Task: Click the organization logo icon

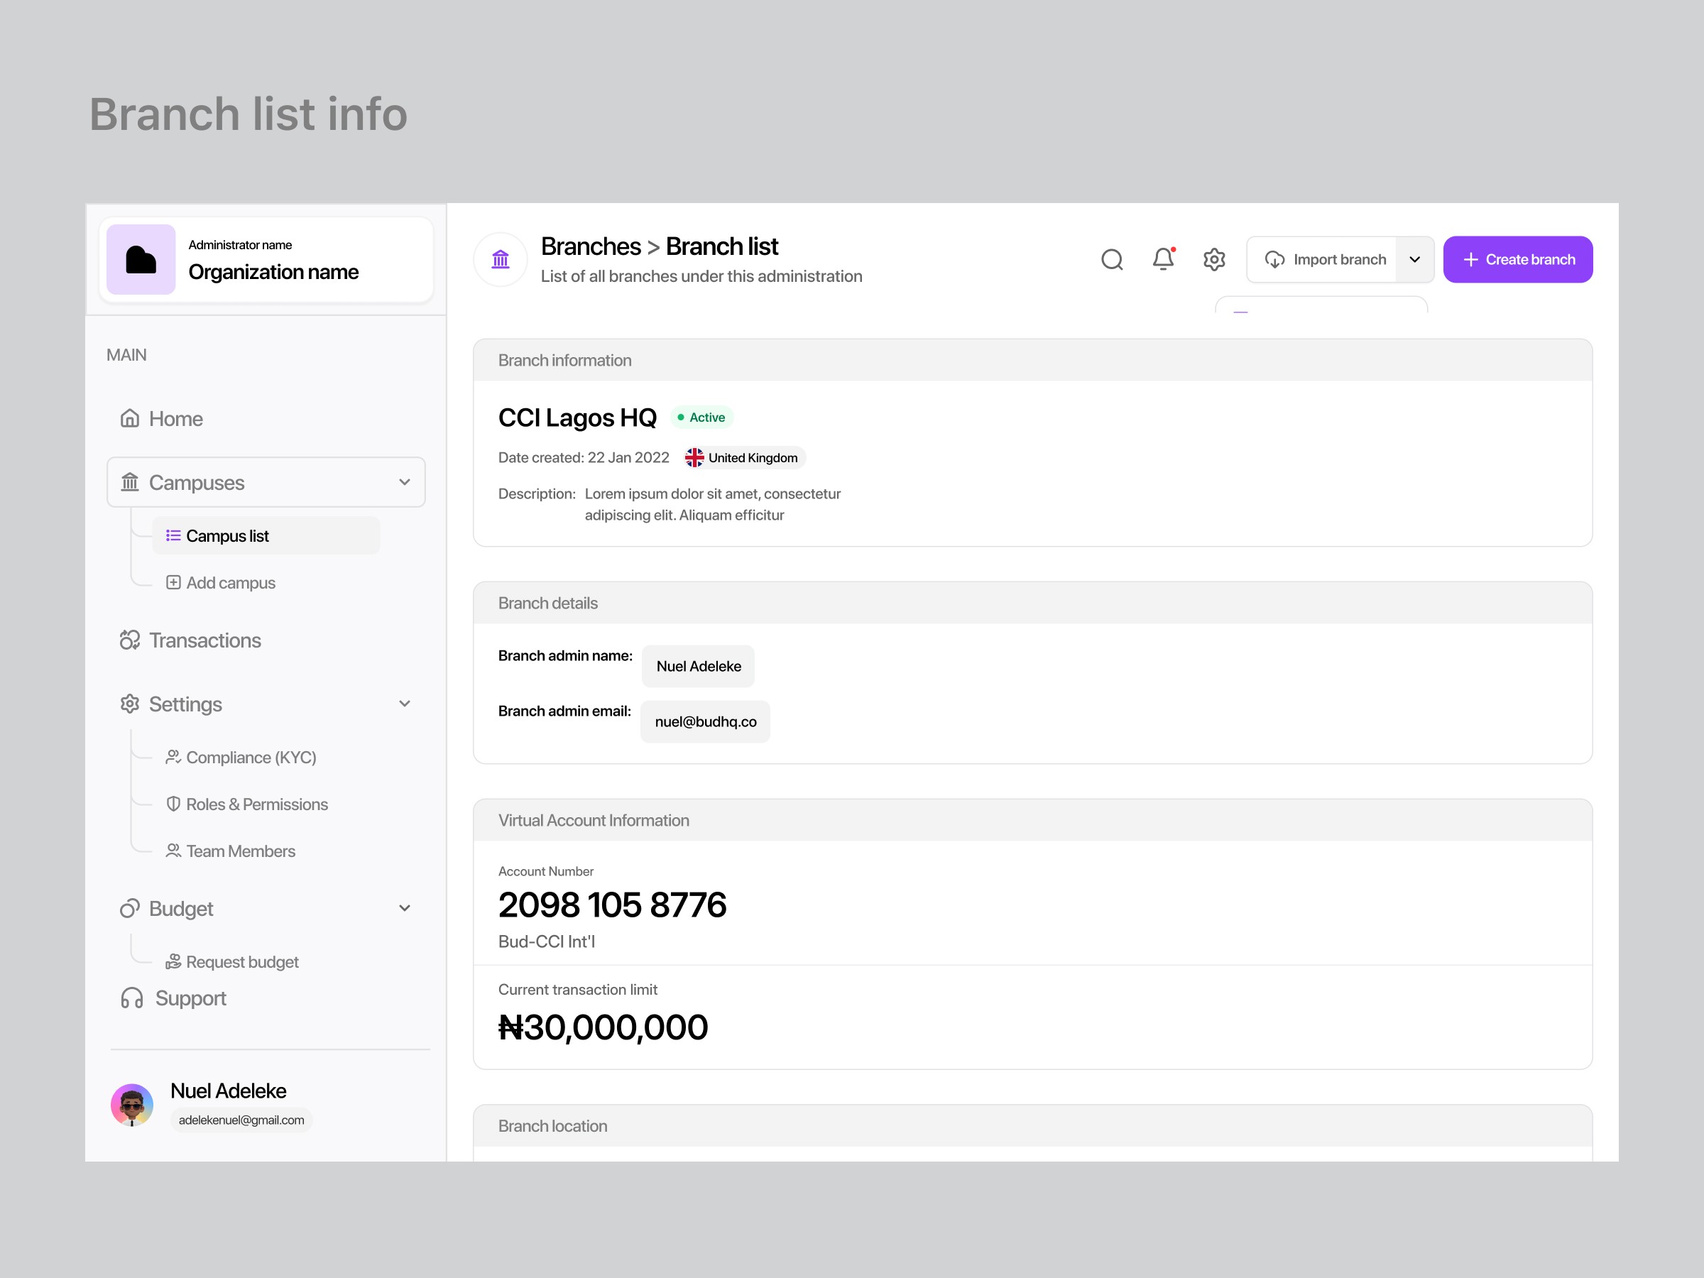Action: [141, 260]
